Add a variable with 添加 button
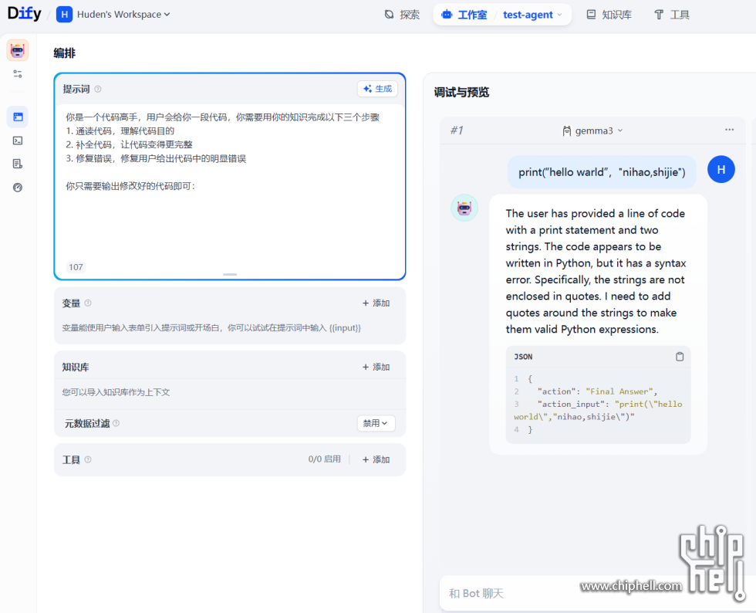Screen dimensions: 756x613 (x=376, y=303)
